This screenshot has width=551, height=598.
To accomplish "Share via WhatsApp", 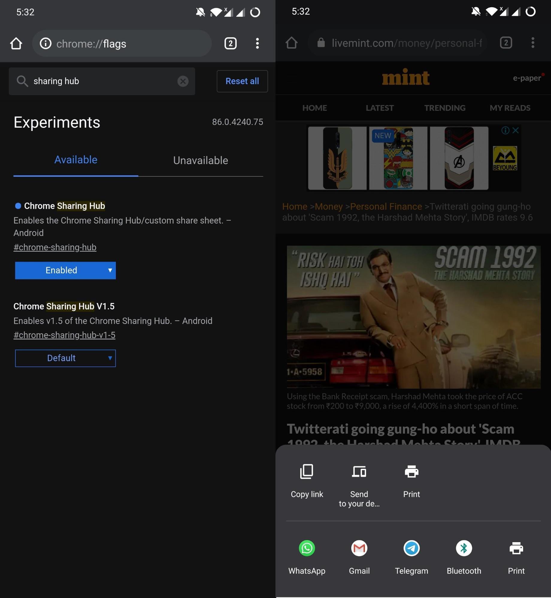I will click(307, 558).
